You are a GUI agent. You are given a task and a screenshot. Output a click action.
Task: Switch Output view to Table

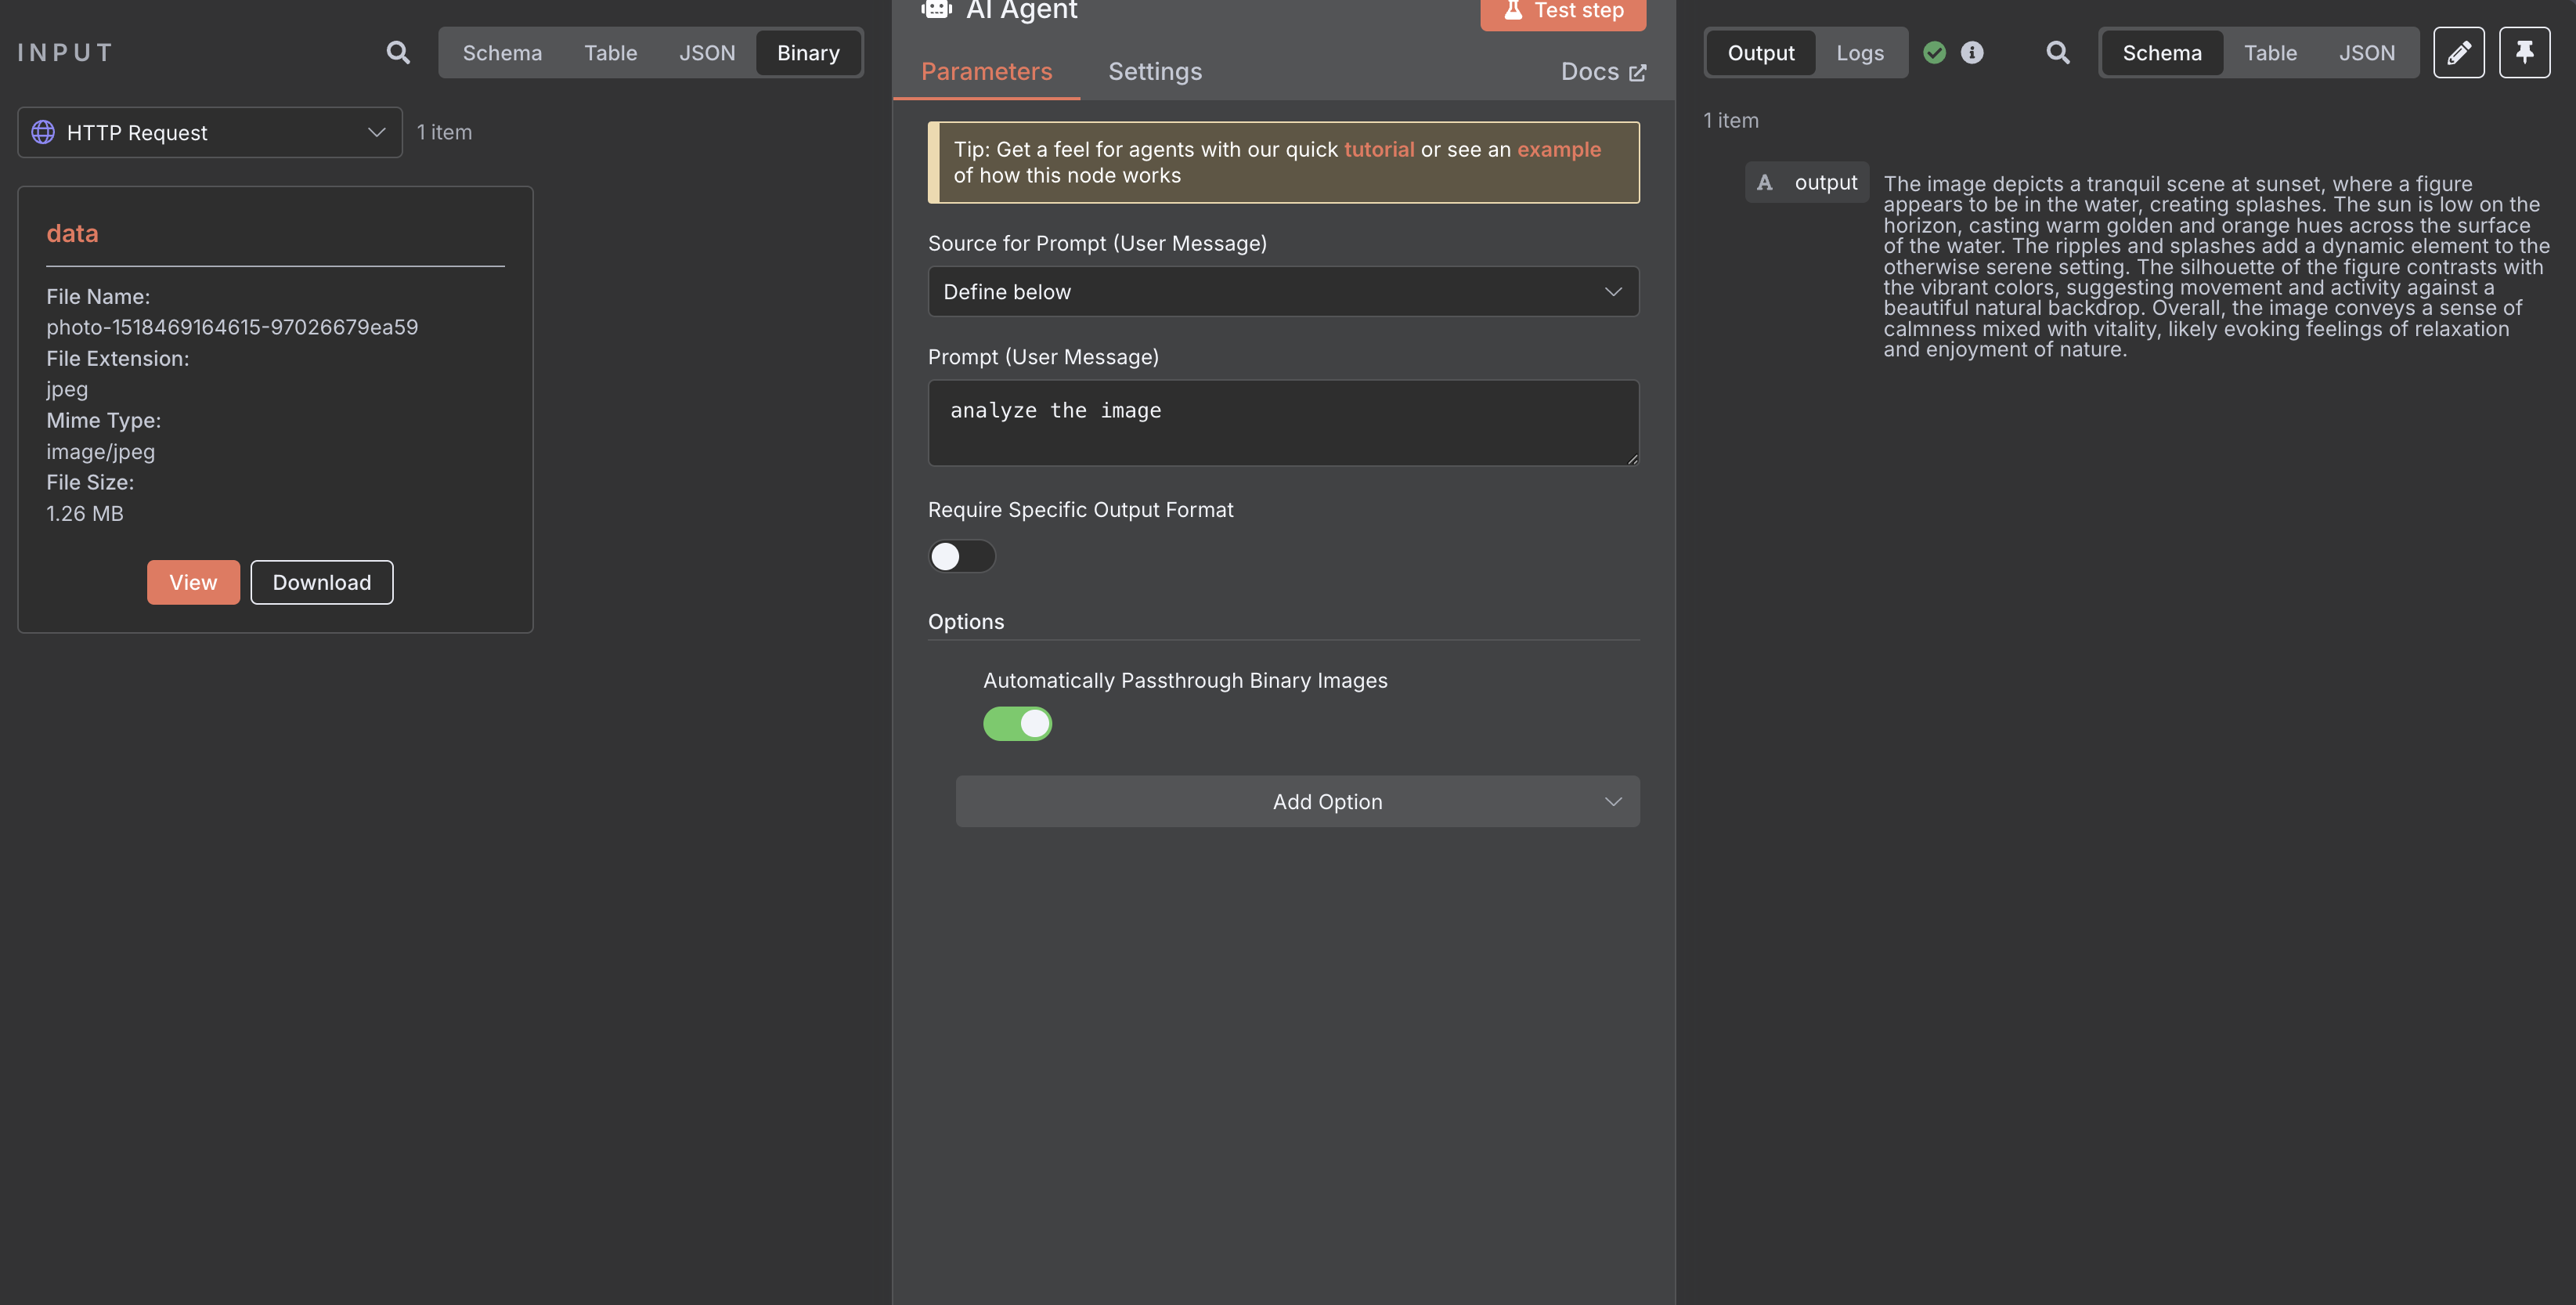tap(2269, 52)
